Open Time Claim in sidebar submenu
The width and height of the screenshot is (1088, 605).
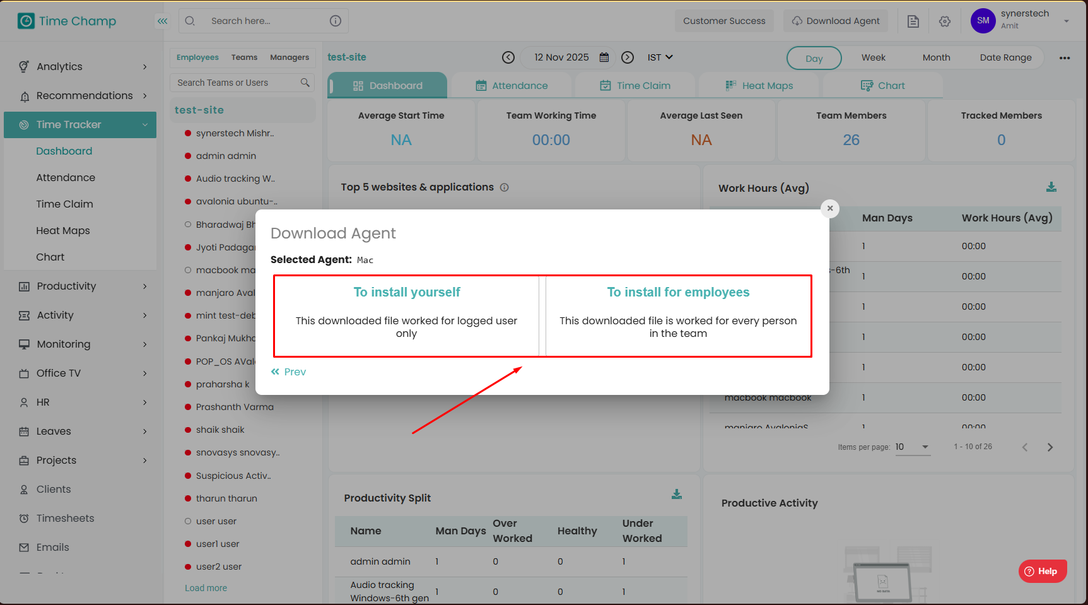(x=64, y=204)
